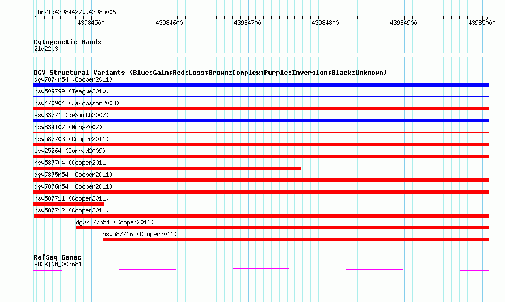
Task: Click the 21q22.3 cytogenetic band bar
Action: pyautogui.click(x=261, y=55)
